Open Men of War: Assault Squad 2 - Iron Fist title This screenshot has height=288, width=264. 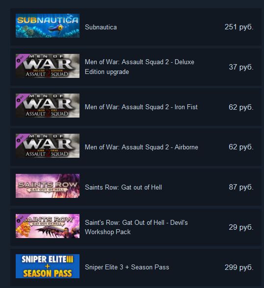[141, 107]
